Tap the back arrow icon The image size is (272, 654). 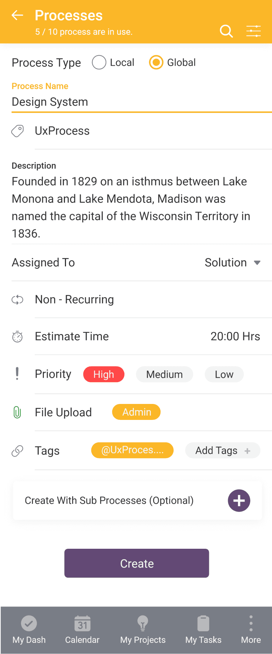[x=17, y=15]
